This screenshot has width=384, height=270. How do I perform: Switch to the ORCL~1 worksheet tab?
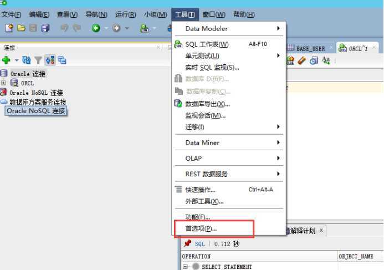[358, 49]
